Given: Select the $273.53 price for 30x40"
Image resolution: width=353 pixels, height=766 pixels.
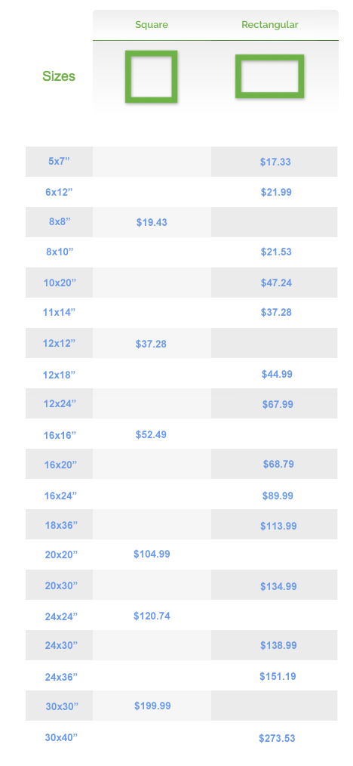Looking at the screenshot, I should point(277,738).
